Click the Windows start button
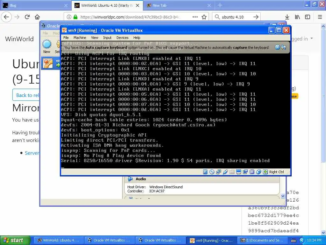Viewport: 326px width, 245px height. pos(15,240)
